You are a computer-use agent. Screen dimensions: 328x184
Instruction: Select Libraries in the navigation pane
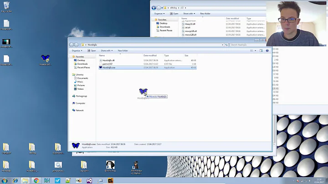coord(79,75)
